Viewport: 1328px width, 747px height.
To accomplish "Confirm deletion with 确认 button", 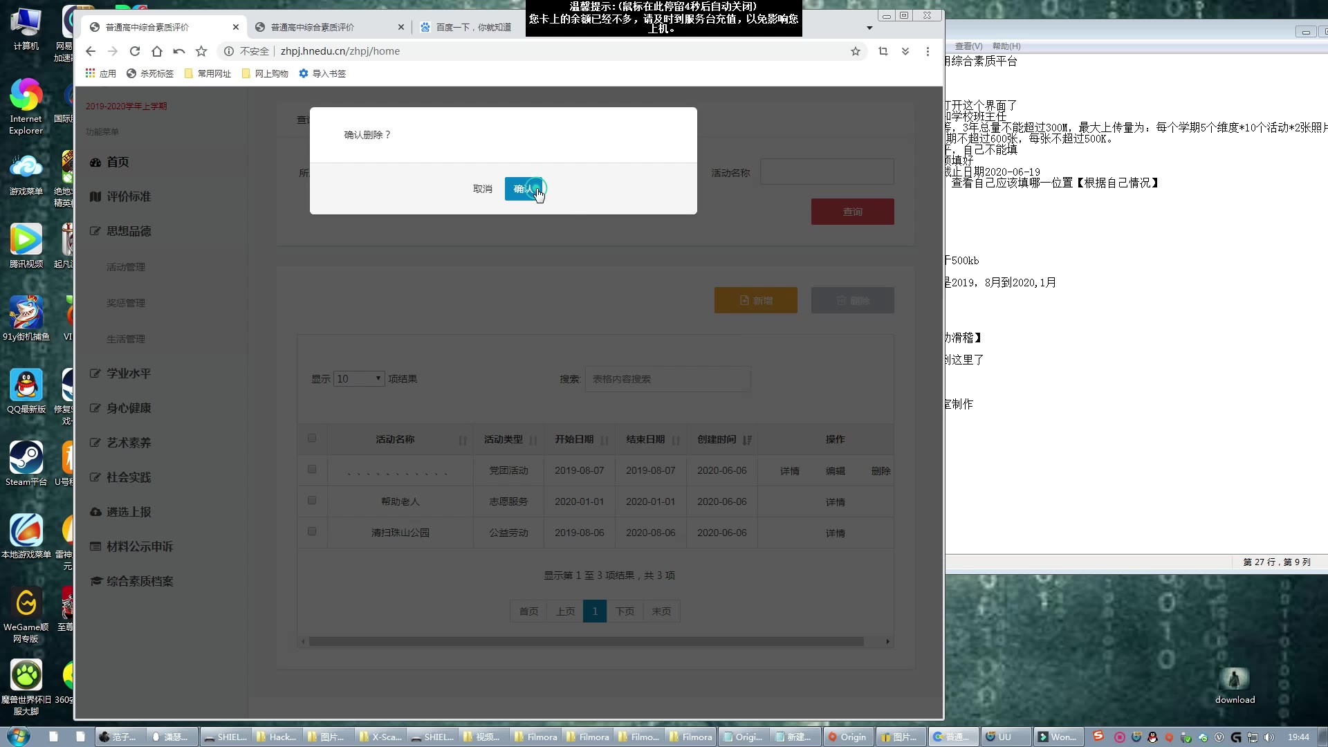I will pyautogui.click(x=524, y=189).
